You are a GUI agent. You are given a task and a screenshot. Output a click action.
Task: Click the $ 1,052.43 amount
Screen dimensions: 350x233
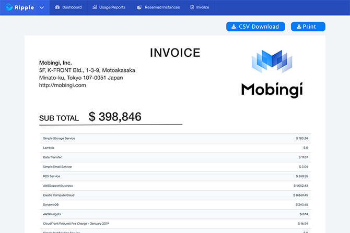[301, 186]
